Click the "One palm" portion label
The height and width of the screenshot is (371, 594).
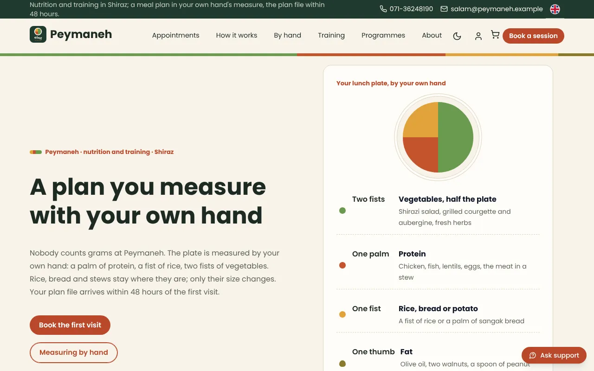coord(370,254)
